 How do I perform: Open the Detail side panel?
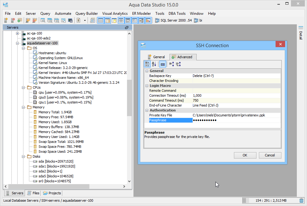click(x=301, y=33)
